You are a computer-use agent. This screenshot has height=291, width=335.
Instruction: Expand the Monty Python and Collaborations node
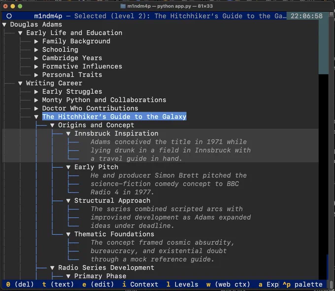pos(36,100)
